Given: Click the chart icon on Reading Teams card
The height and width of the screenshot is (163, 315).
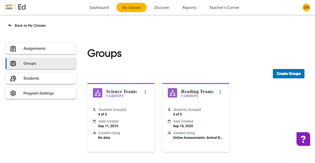Looking at the screenshot, I should pos(169,133).
